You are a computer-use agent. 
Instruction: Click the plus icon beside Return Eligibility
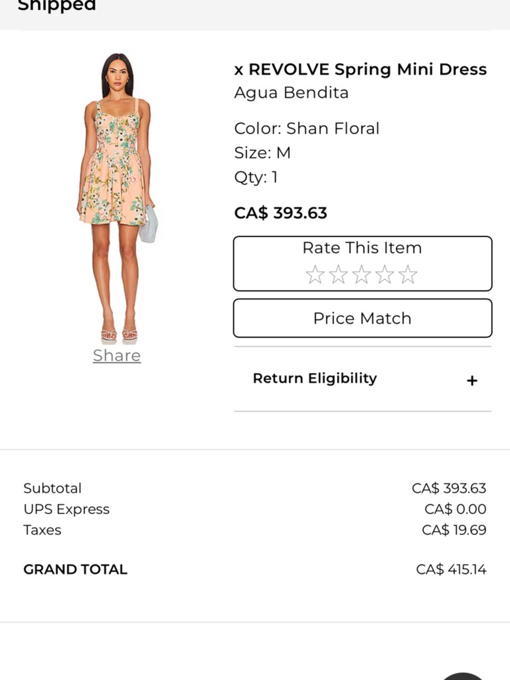tap(472, 380)
